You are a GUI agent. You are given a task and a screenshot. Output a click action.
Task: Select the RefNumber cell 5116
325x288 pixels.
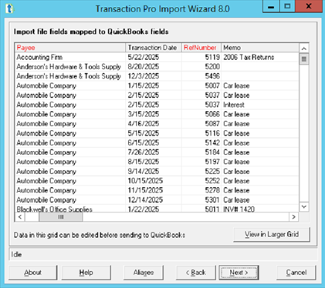tap(201, 133)
